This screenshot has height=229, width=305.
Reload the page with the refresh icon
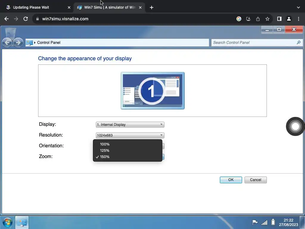point(26,19)
